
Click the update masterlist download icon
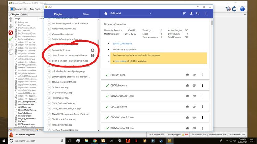[191, 13]
